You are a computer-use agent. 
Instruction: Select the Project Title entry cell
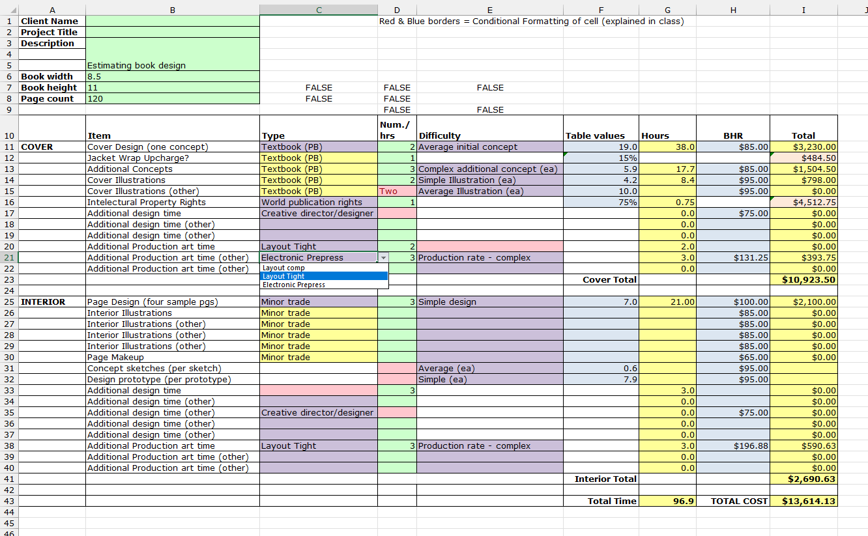pos(172,31)
